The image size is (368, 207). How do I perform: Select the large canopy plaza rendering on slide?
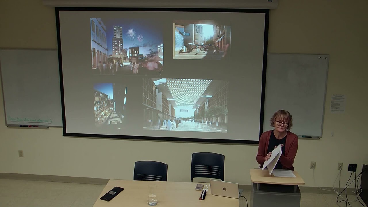185,106
